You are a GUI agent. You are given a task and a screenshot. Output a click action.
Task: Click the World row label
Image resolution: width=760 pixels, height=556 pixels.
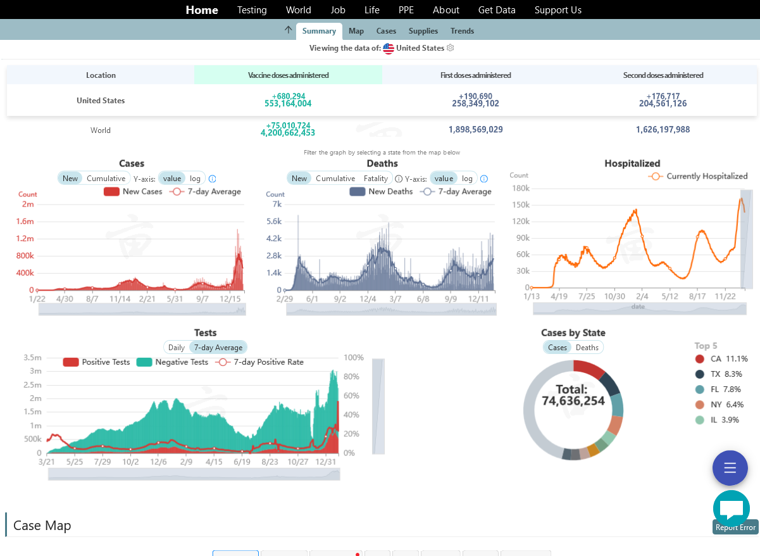[101, 130]
